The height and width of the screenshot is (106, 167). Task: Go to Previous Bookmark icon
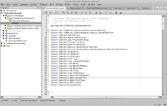click(82, 13)
